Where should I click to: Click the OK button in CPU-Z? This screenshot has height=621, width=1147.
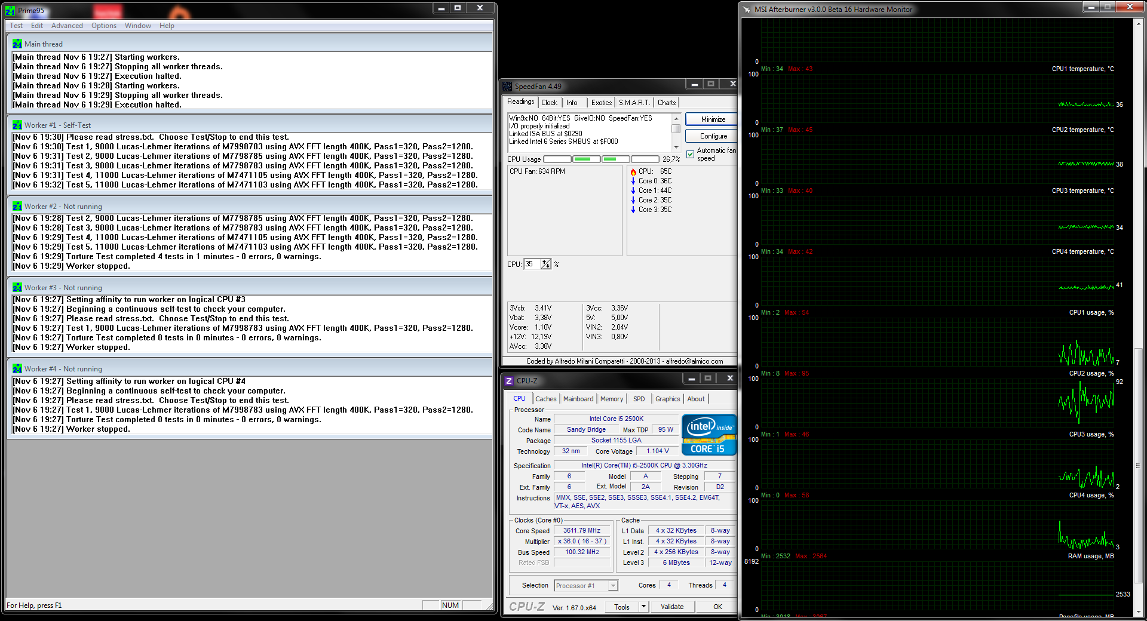(x=717, y=607)
